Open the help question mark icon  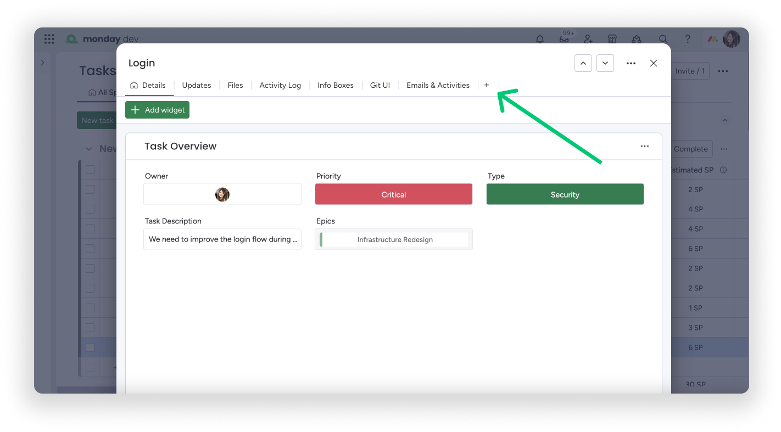coord(687,39)
